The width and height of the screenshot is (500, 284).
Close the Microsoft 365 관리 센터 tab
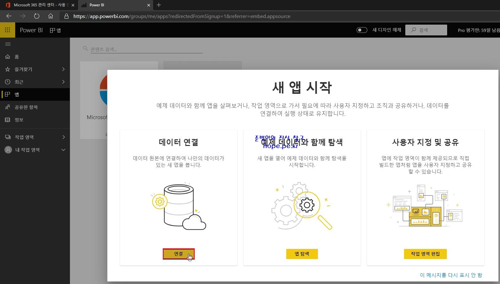(73, 5)
